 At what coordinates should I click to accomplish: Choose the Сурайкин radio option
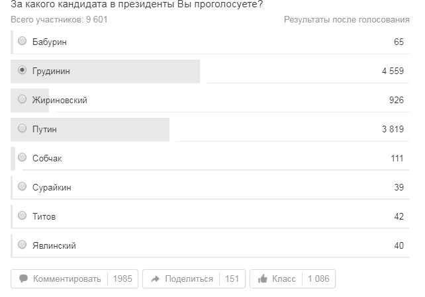pyautogui.click(x=23, y=187)
